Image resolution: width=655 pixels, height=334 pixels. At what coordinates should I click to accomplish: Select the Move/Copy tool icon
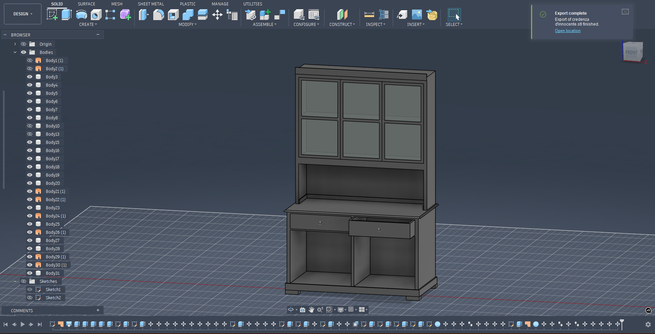[x=217, y=15]
